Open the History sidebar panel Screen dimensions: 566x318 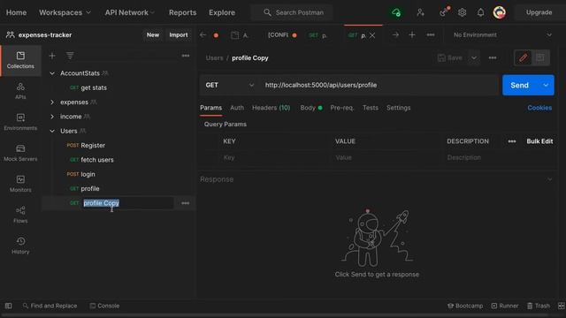[x=20, y=246]
